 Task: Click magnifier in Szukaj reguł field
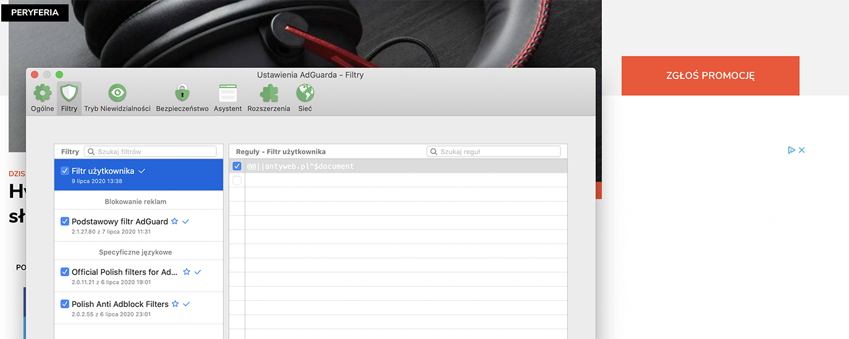(434, 152)
